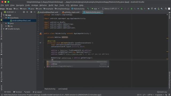Open Project panel settings gear
The height and width of the screenshot is (96, 171).
click(31, 12)
